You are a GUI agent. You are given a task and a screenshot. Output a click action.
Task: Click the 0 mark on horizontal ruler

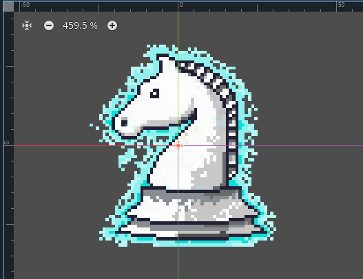[181, 5]
